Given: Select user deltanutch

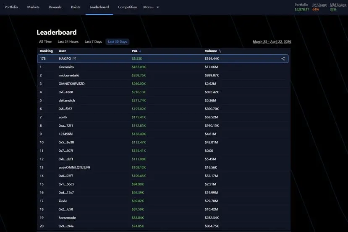Looking at the screenshot, I should [67, 100].
